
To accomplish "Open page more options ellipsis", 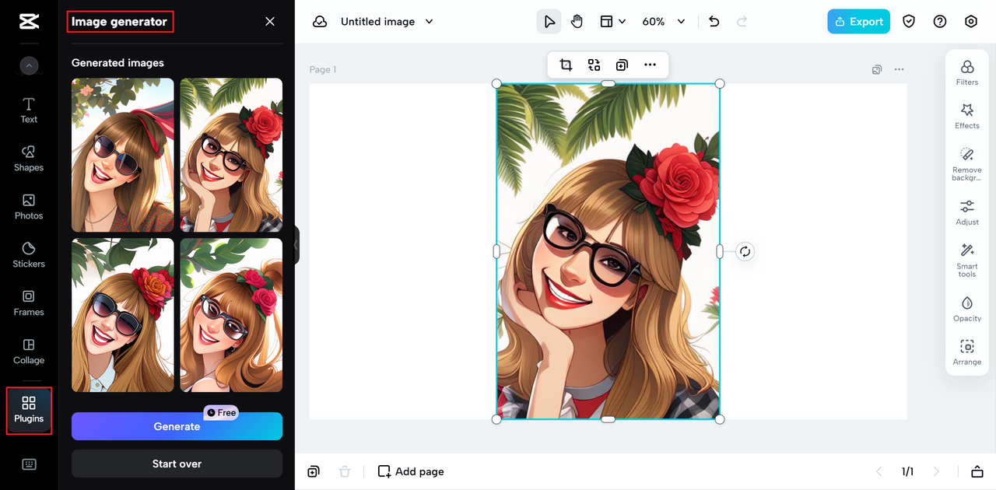I will coord(900,69).
